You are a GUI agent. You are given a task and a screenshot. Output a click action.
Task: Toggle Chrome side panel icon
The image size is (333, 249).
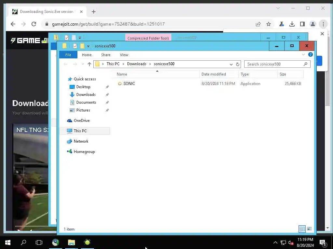[302, 24]
